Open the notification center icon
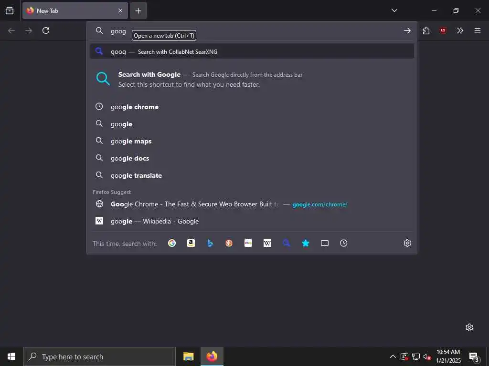 click(474, 356)
